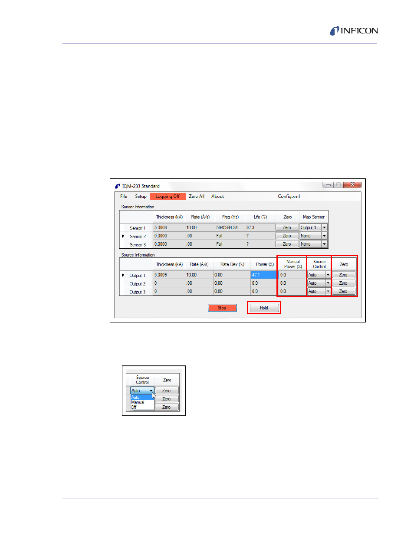Click the highlighted Power cell 47.1

click(x=264, y=275)
